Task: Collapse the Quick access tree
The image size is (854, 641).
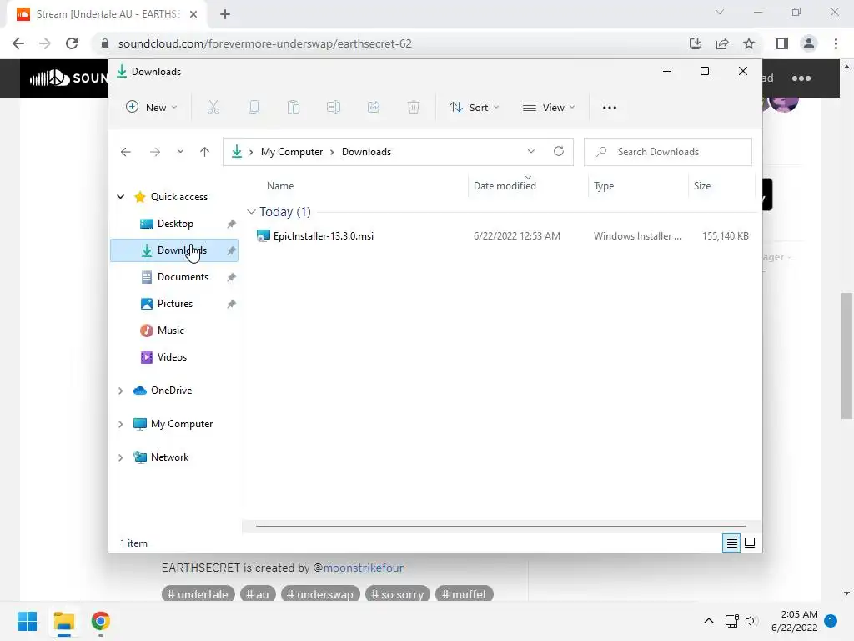Action: click(121, 197)
